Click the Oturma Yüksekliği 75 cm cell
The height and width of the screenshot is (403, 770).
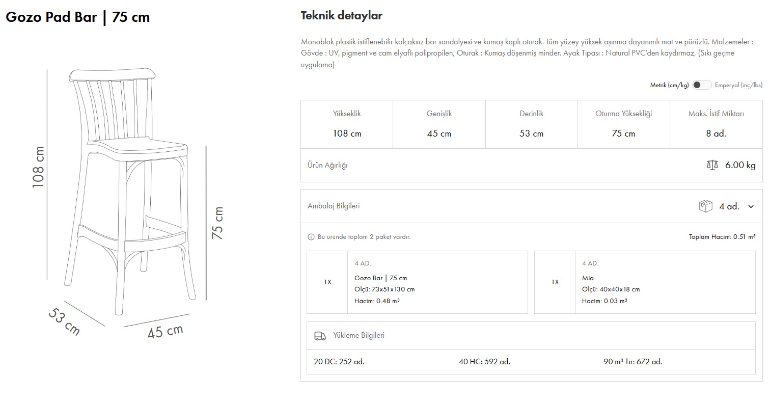(623, 124)
